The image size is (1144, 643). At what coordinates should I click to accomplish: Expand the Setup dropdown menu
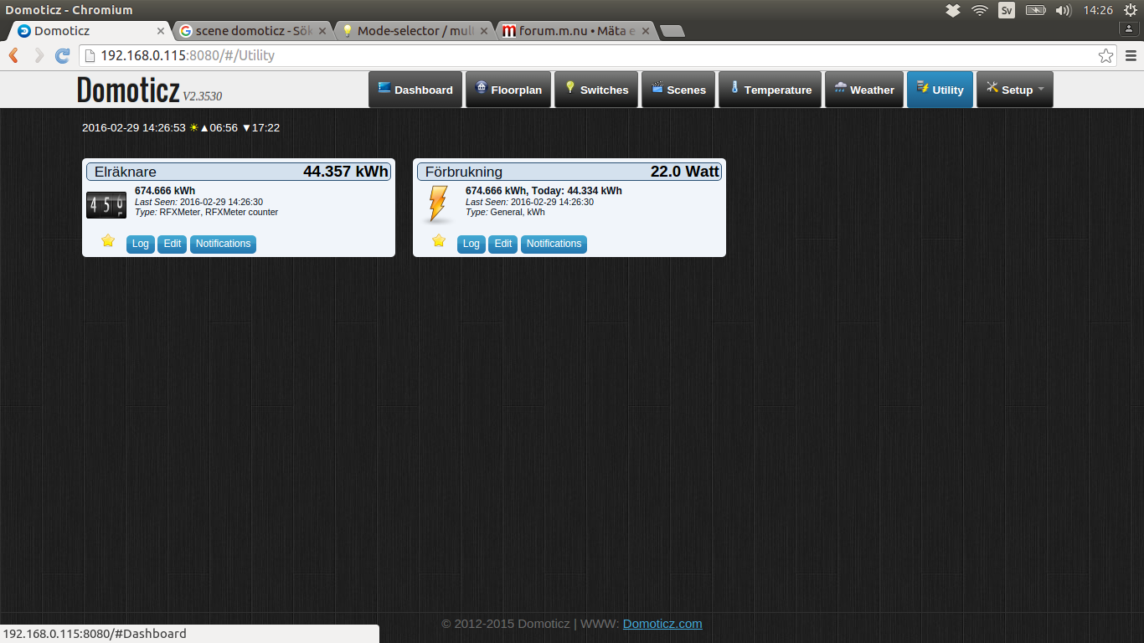coord(1015,90)
